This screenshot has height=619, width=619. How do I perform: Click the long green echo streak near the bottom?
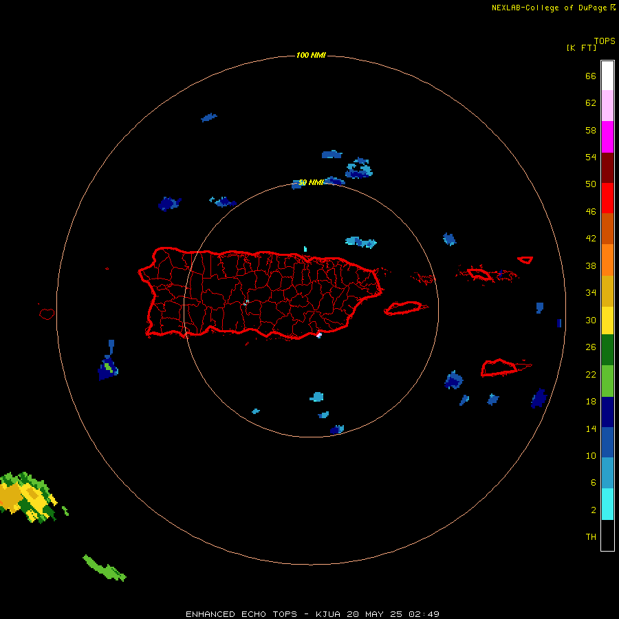[x=105, y=569]
